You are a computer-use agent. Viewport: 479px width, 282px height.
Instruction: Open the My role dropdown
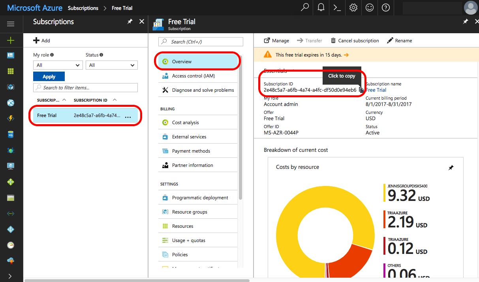pos(58,65)
